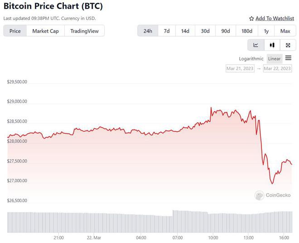
Task: Click the price line's peak near 10:00
Action: click(211, 108)
